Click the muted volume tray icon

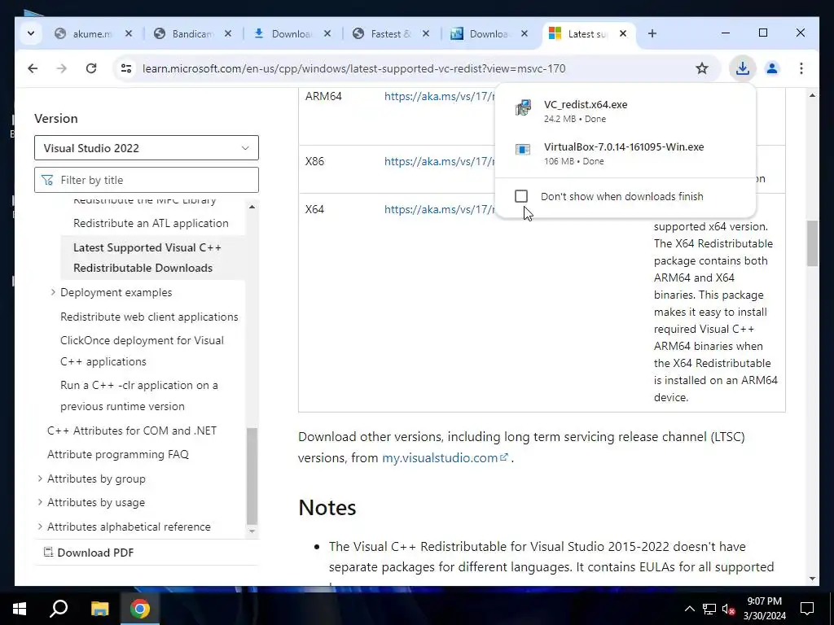pyautogui.click(x=728, y=609)
